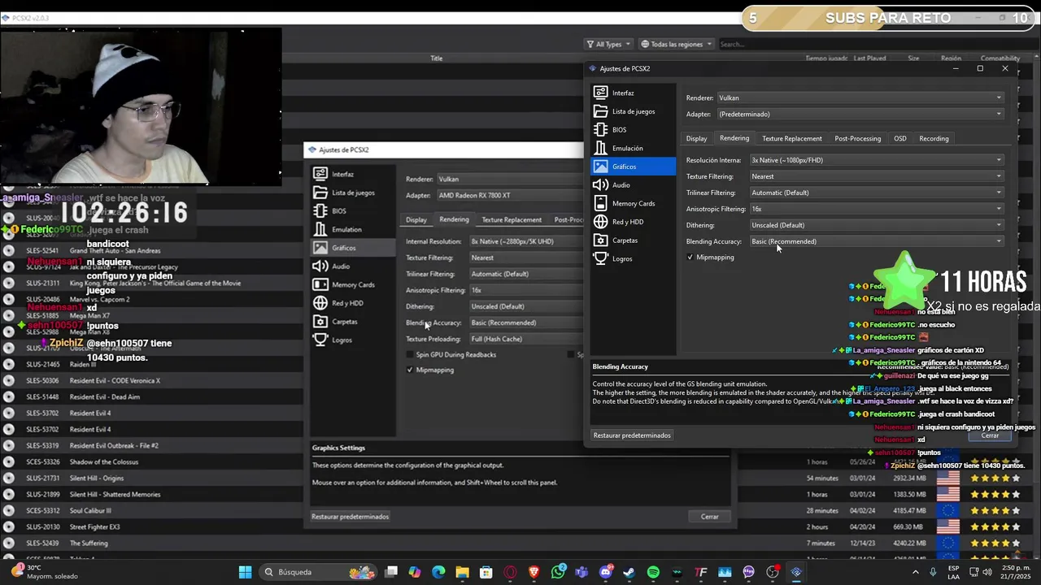Click the disc icon beside Soul Calibur III
The width and height of the screenshot is (1041, 585).
click(x=8, y=510)
